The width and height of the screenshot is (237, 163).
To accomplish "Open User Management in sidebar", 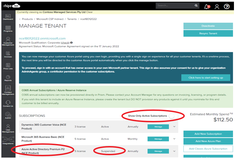I will click(x=8, y=128).
